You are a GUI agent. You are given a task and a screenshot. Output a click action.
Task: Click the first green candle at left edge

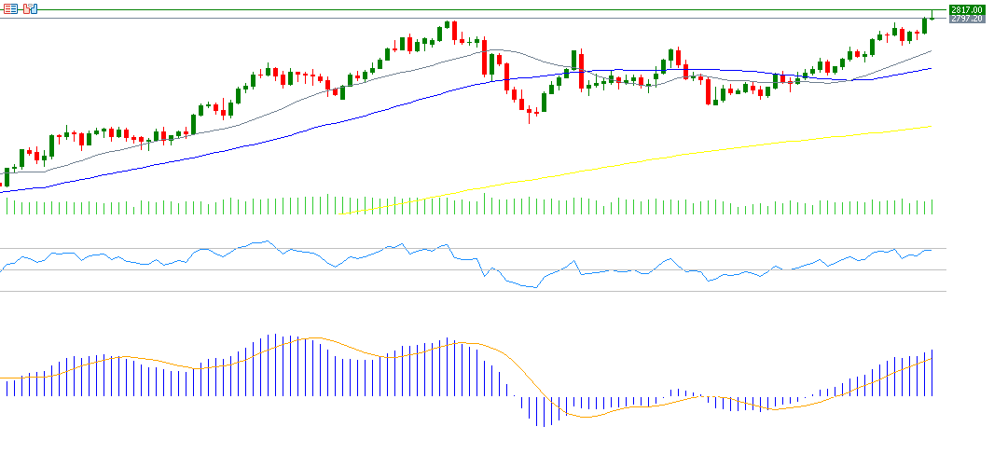tap(7, 177)
